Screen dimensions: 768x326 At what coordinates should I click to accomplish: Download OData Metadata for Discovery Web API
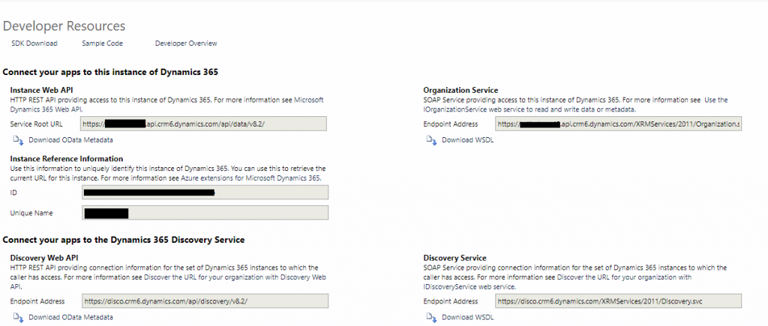coord(71,317)
